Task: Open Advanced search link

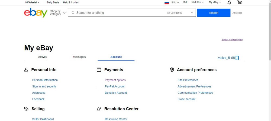Action: [237, 13]
